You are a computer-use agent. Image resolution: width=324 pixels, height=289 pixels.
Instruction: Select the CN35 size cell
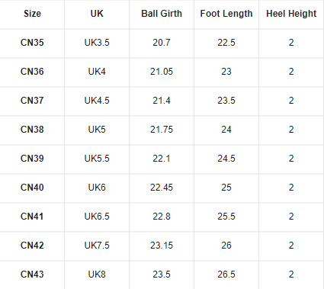(x=32, y=43)
